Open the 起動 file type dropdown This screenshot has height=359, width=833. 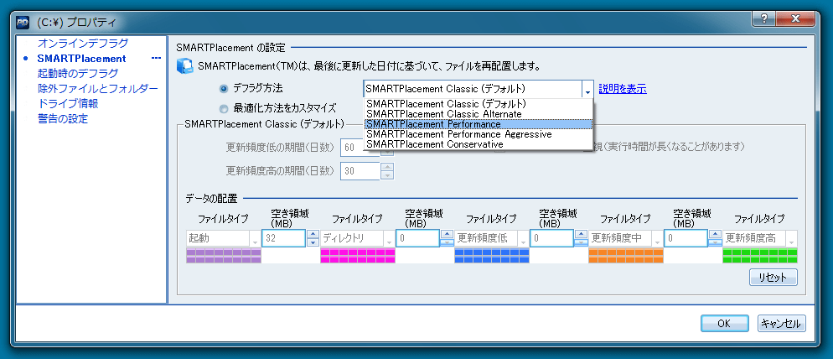coord(256,239)
